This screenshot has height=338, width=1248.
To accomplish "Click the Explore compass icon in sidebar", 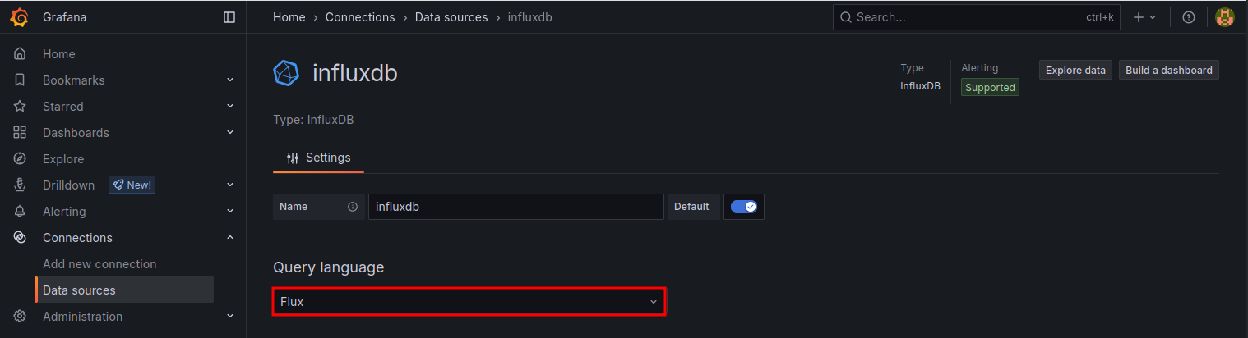I will coord(20,159).
